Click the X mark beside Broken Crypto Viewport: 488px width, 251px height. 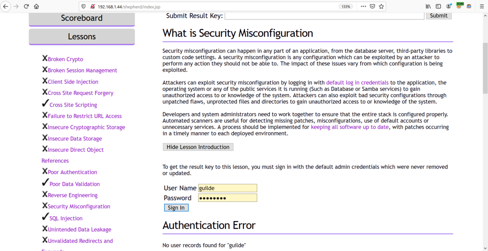click(45, 58)
